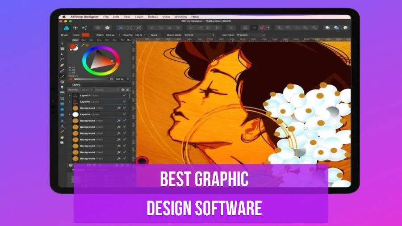Select the Rectangle shape tool

[62, 104]
